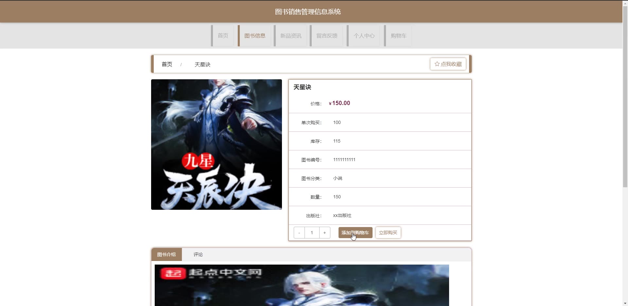Image resolution: width=628 pixels, height=306 pixels.
Task: Decrease quantity with the minus button
Action: 299,233
